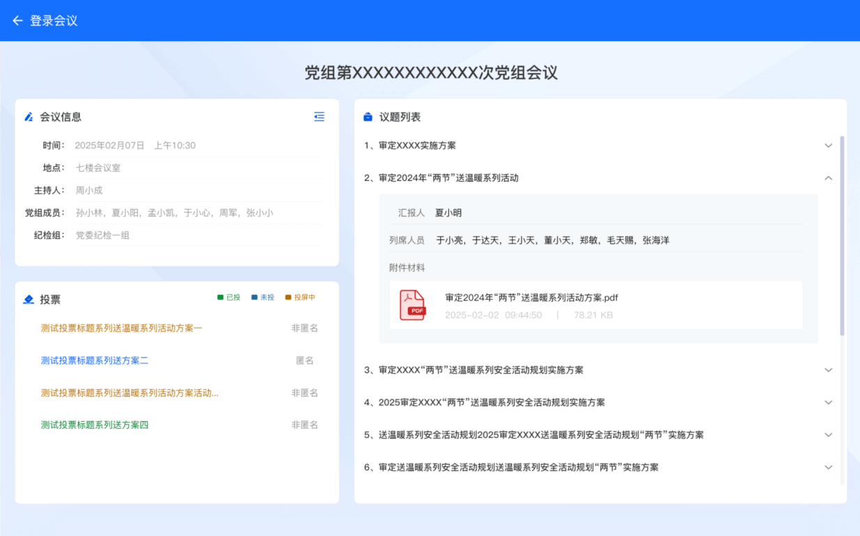Expand agenda item 3 chevron
The width and height of the screenshot is (860, 536).
coord(828,370)
